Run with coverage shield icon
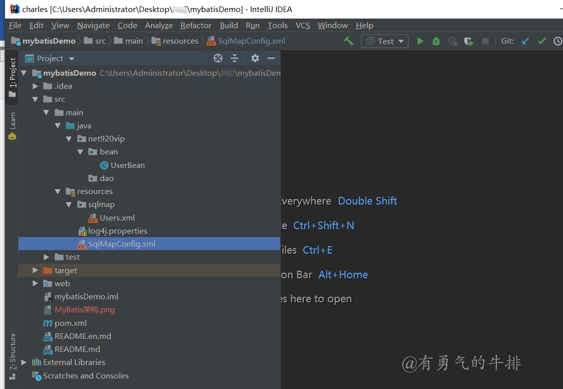The height and width of the screenshot is (389, 563). [469, 41]
